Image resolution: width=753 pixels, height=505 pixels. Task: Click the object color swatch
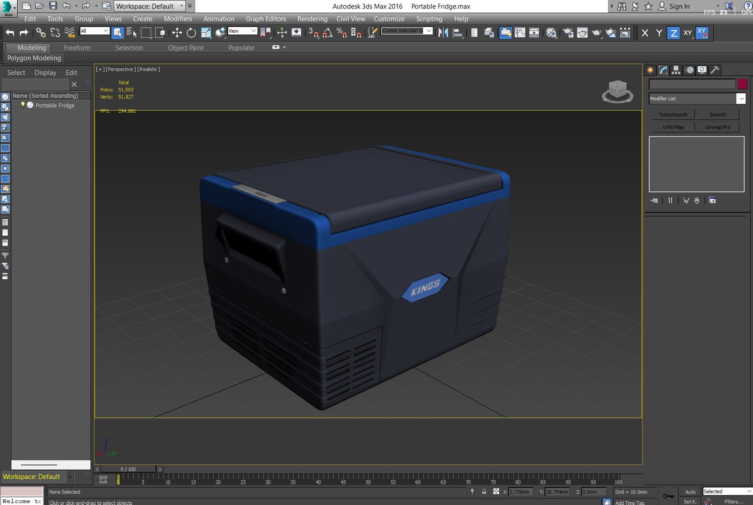point(742,84)
